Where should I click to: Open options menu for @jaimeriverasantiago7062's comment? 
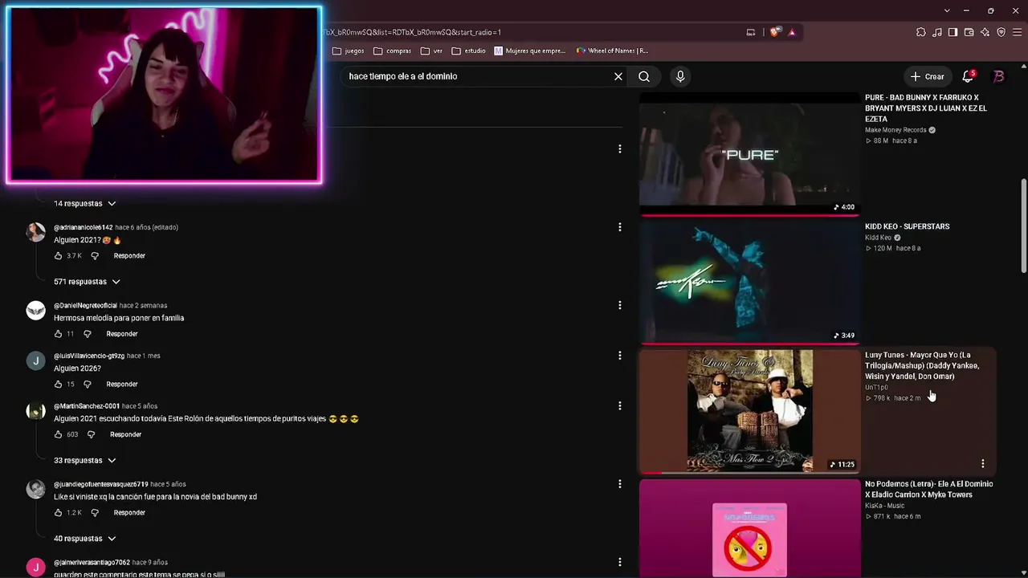pos(619,562)
